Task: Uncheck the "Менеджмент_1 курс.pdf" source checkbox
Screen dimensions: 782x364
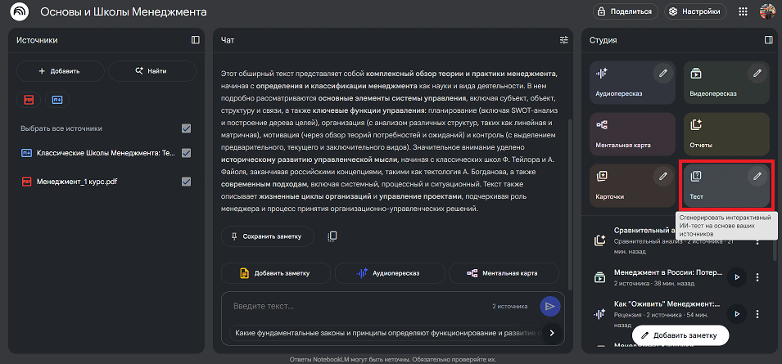Action: (187, 182)
